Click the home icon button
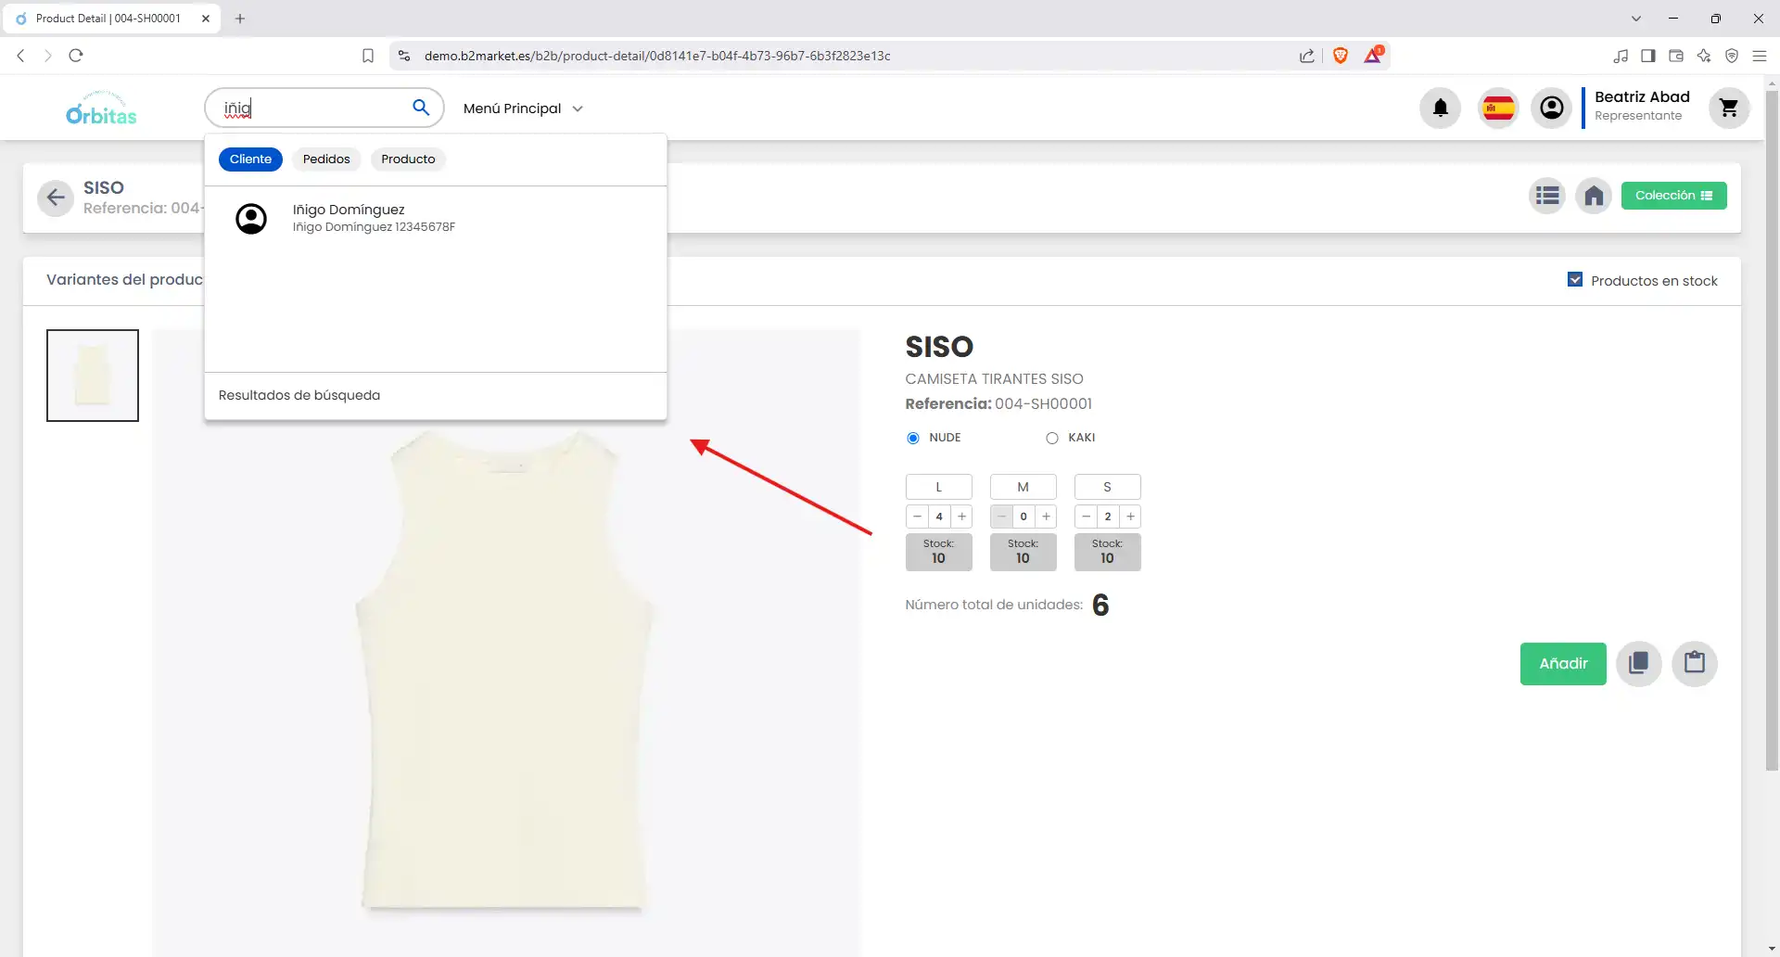Screen dimensions: 1780x957 tap(1593, 196)
